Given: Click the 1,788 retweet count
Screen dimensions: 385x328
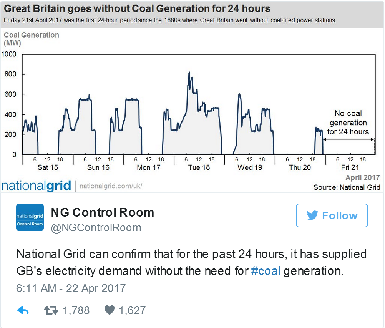Looking at the screenshot, I should pos(76,311).
